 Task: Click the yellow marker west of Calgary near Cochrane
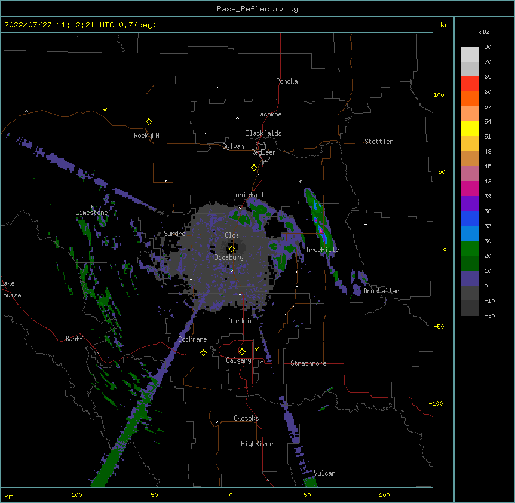tap(203, 352)
